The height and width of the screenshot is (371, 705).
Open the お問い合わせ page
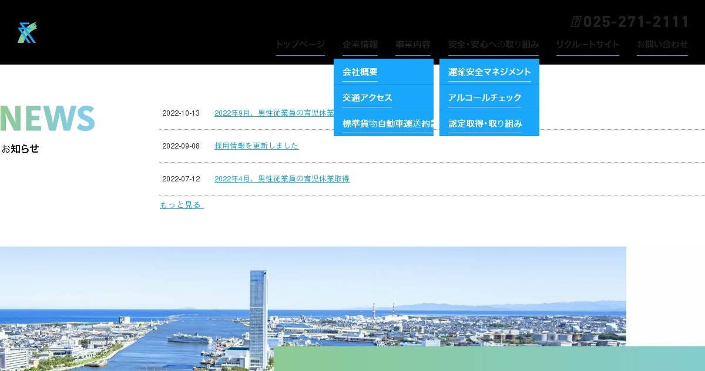(x=662, y=45)
